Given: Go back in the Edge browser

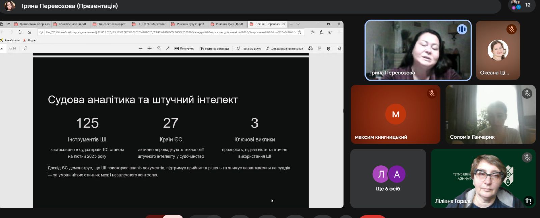Looking at the screenshot, I should point(2,32).
